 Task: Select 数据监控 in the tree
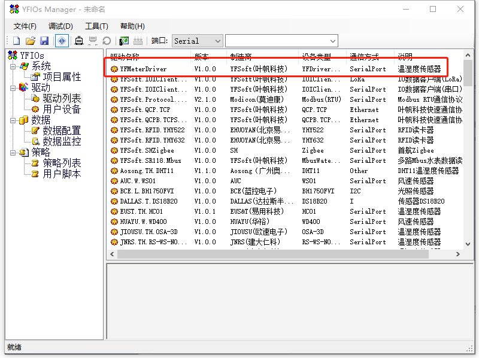62,141
